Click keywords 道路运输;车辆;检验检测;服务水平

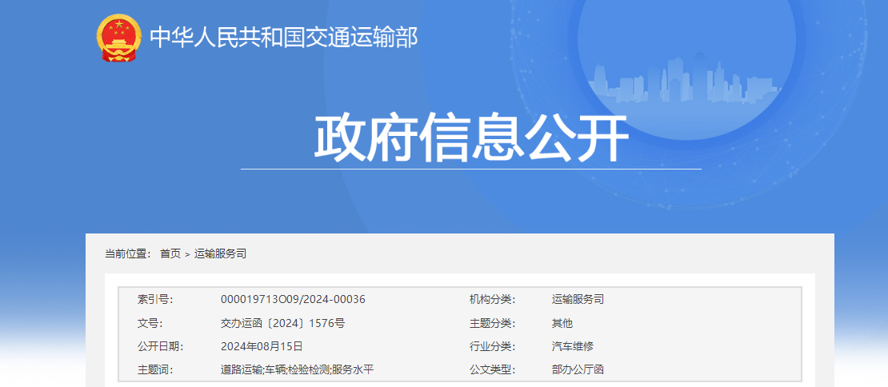coord(297,369)
